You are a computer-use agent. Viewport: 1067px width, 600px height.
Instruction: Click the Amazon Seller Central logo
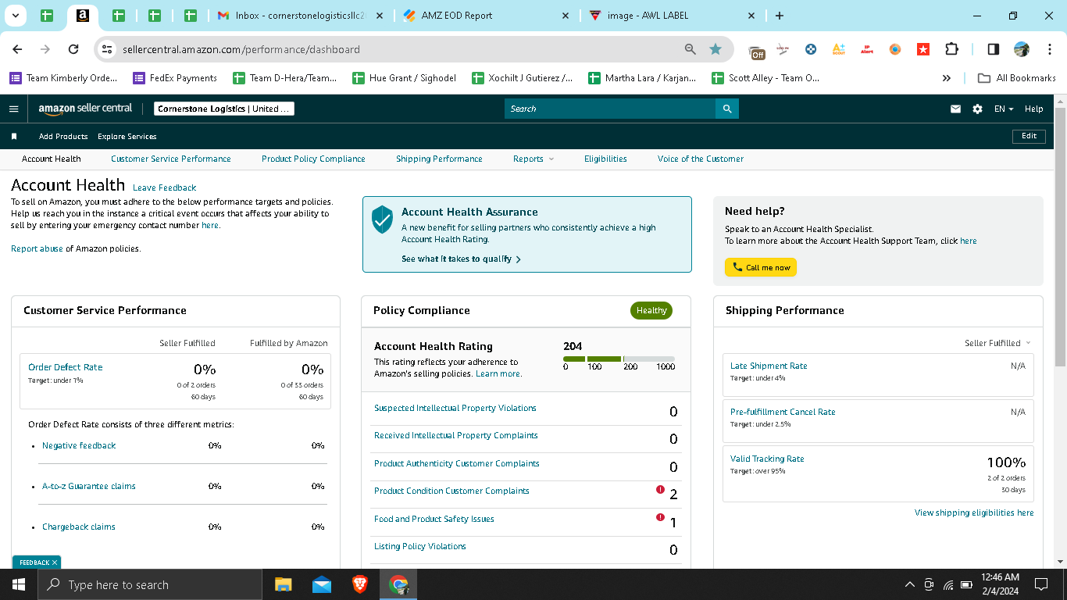point(85,109)
